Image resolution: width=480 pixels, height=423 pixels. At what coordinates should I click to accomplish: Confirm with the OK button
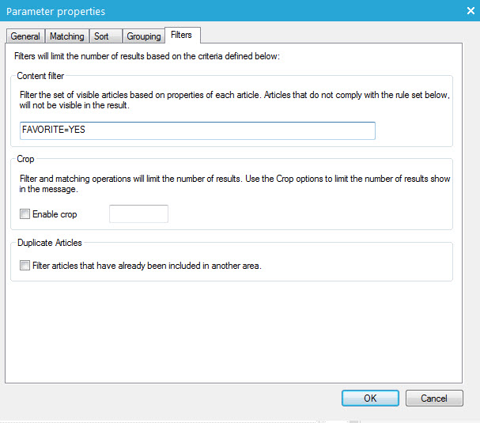pyautogui.click(x=370, y=398)
